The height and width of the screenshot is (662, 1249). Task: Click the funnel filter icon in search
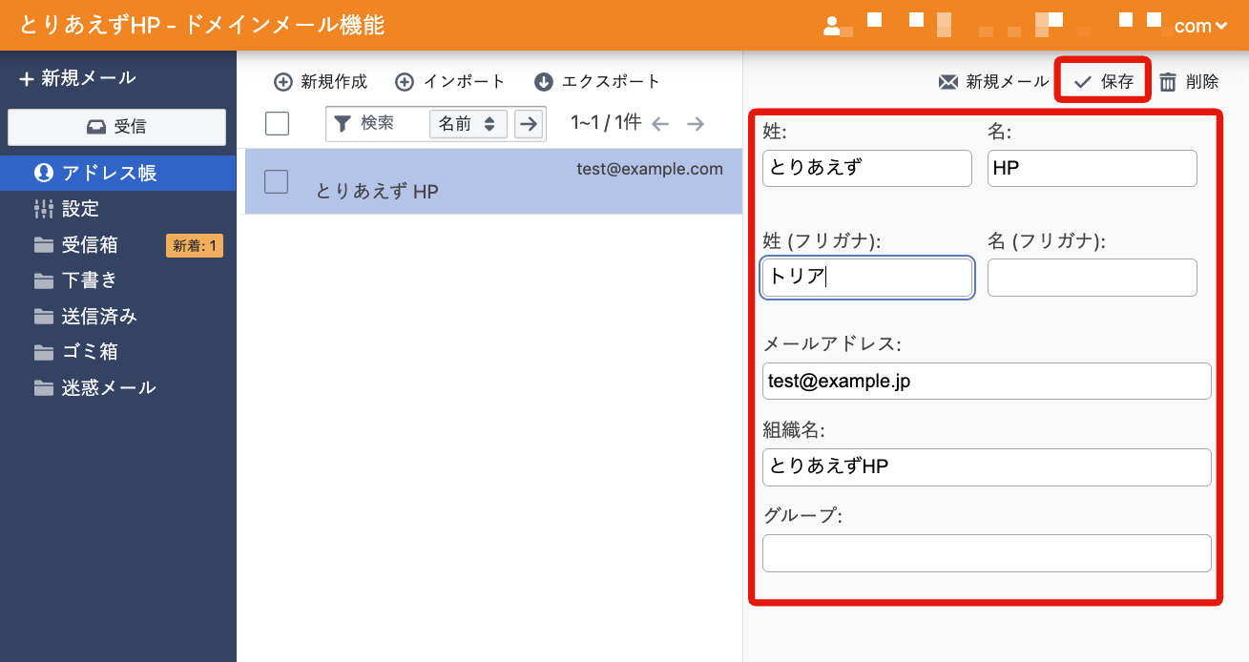click(x=343, y=123)
